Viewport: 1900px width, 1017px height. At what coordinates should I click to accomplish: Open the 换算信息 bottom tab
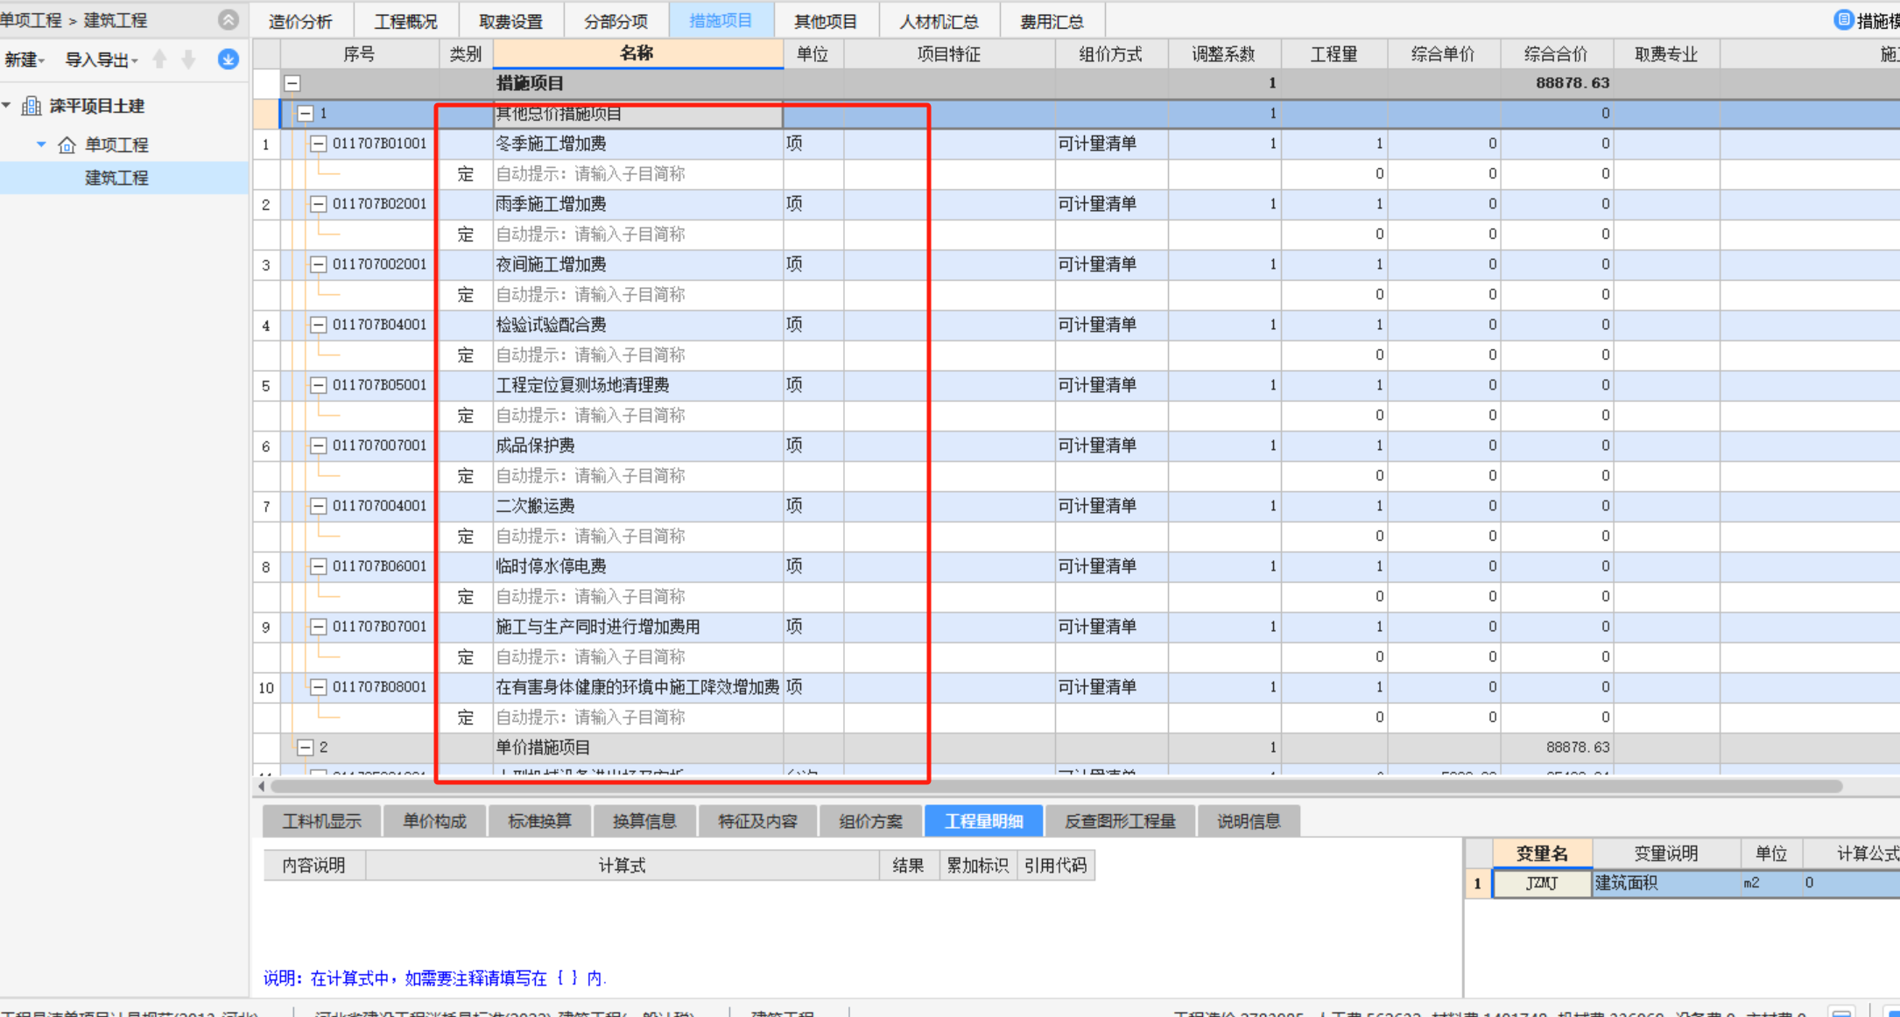click(x=644, y=821)
